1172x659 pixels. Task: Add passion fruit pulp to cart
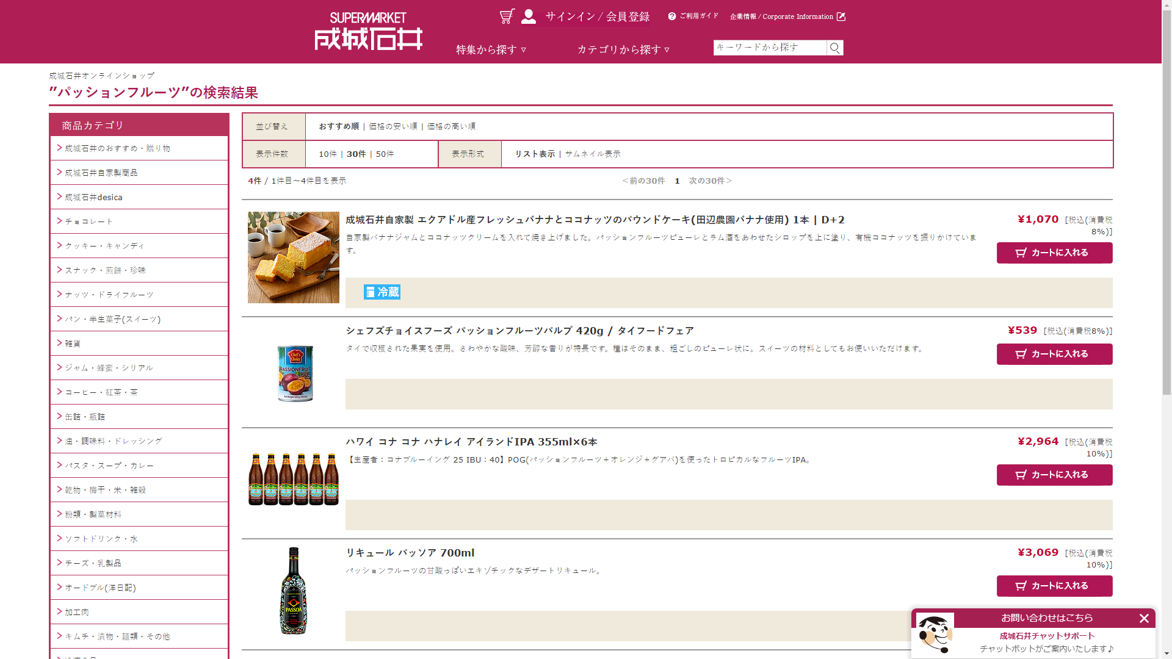1054,354
